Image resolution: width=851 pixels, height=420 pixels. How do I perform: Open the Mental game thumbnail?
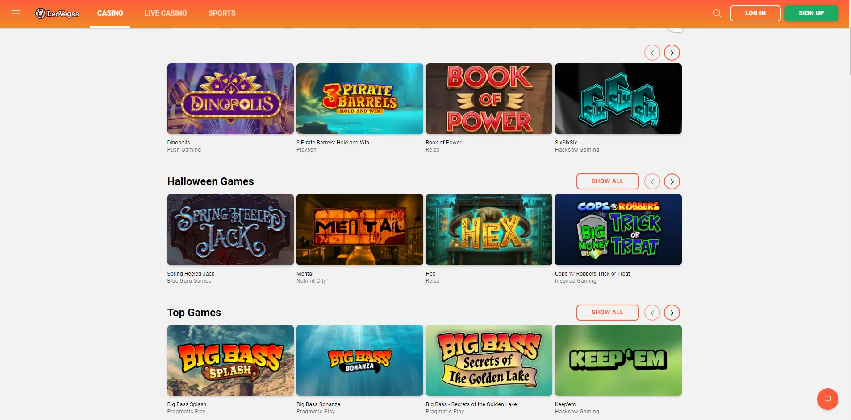click(x=359, y=230)
